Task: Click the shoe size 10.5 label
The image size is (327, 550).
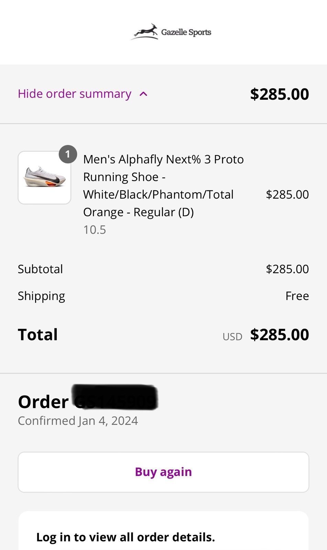Action: point(95,230)
